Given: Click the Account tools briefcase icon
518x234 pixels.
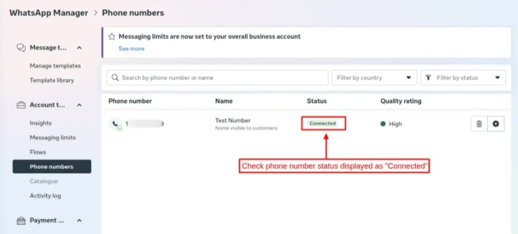Looking at the screenshot, I should point(21,105).
